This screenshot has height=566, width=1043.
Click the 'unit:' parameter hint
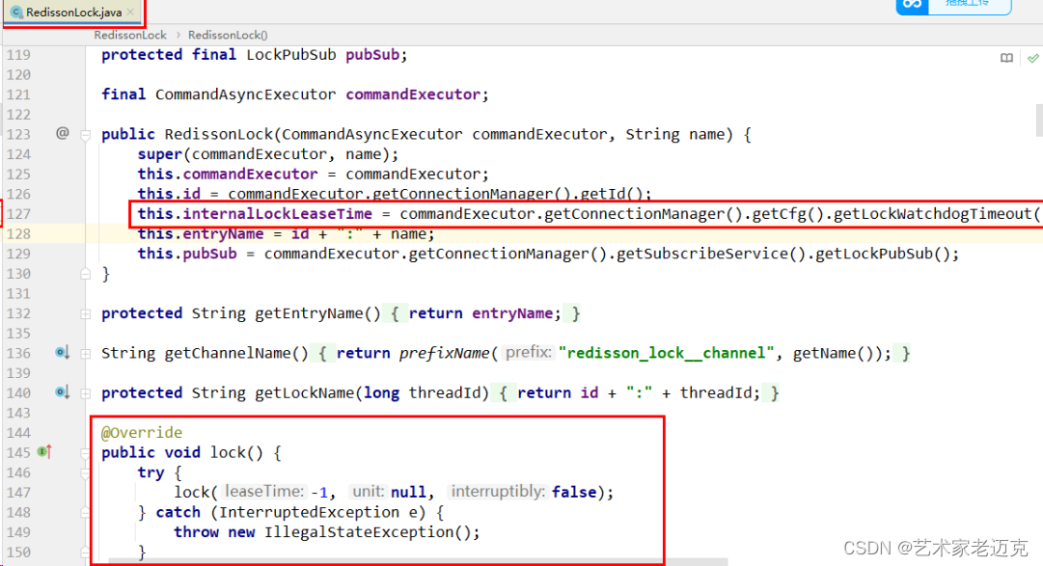pos(368,492)
